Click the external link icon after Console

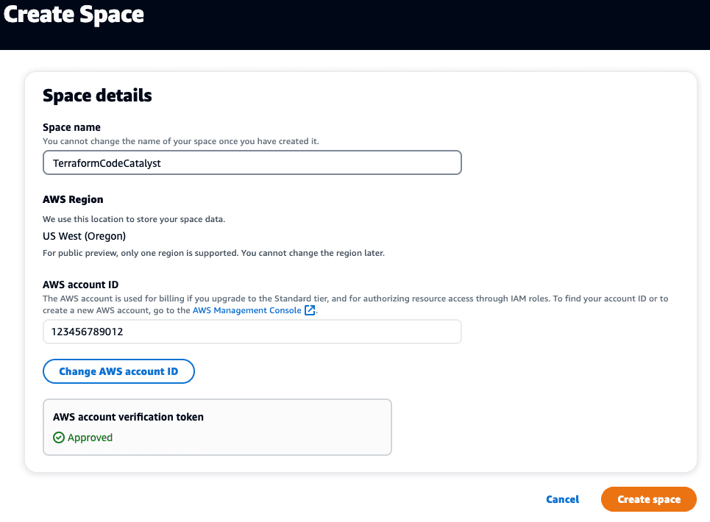tap(310, 310)
